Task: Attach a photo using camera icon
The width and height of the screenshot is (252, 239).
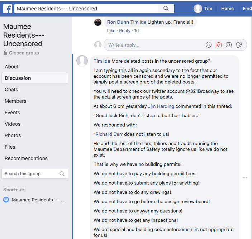Action: pyautogui.click(x=219, y=45)
